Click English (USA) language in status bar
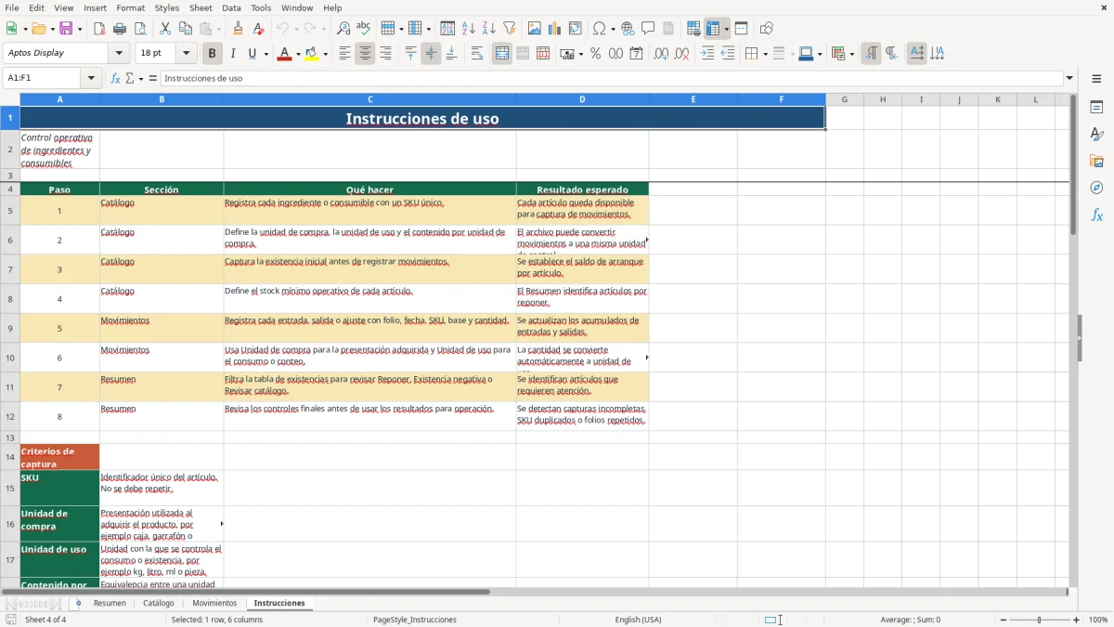Viewport: 1114px width, 627px height. [639, 620]
